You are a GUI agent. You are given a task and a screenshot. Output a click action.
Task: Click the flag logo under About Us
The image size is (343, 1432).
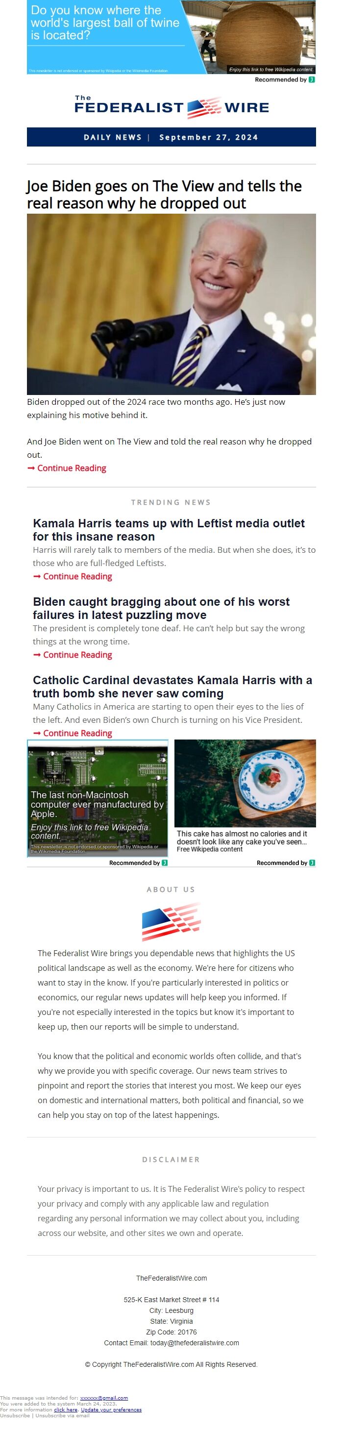171,922
